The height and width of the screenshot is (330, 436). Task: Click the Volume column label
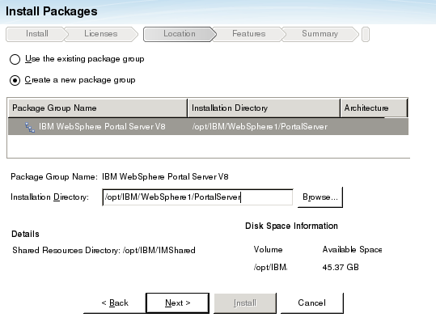268,249
